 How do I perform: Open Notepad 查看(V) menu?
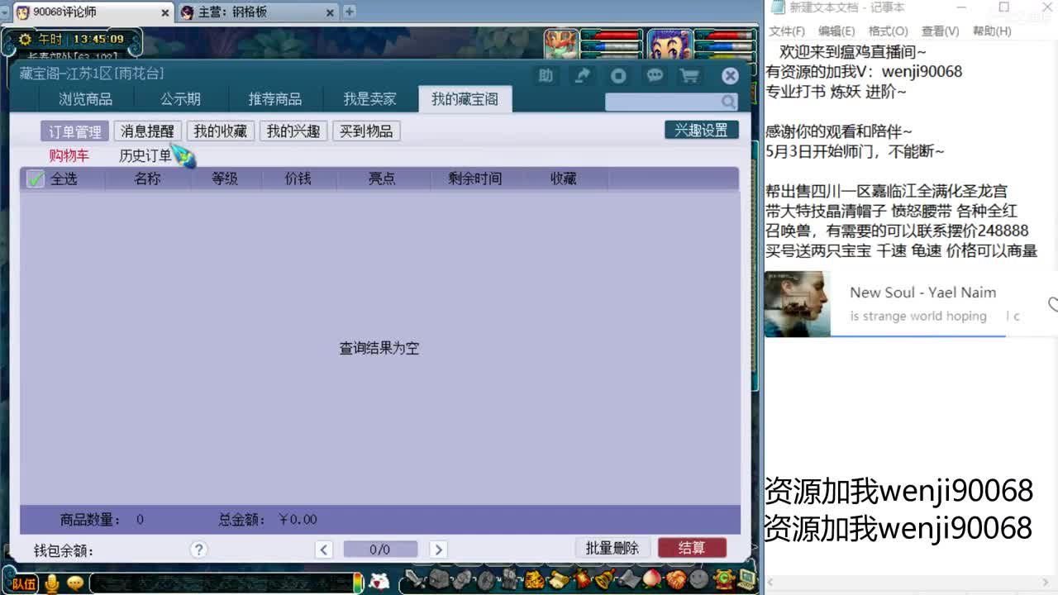[940, 31]
